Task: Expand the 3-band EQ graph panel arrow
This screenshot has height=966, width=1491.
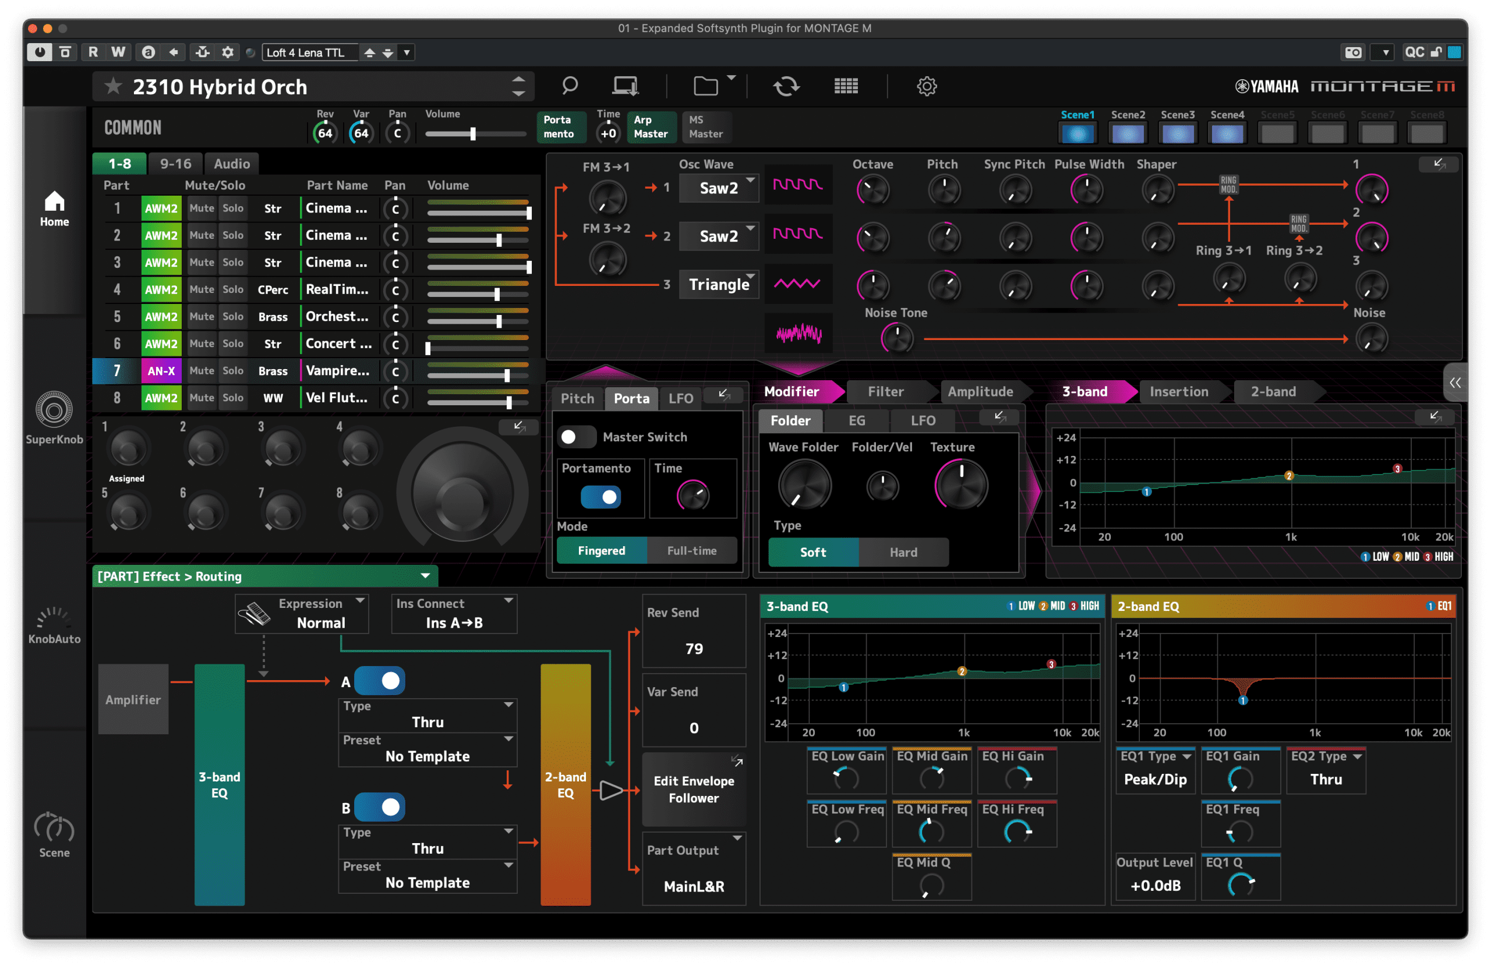Action: pos(1435,416)
